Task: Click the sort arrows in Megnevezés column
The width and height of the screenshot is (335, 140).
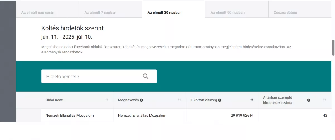Action: 179,100
